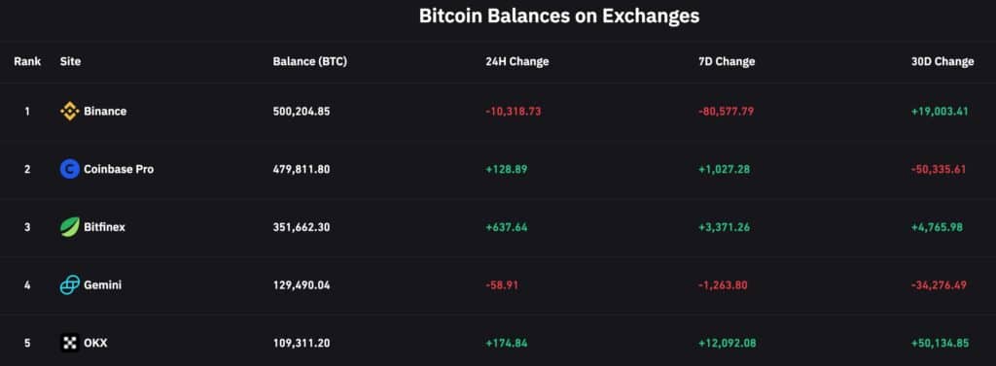
Task: Open the Coinbase Pro exchange link
Action: click(x=119, y=169)
